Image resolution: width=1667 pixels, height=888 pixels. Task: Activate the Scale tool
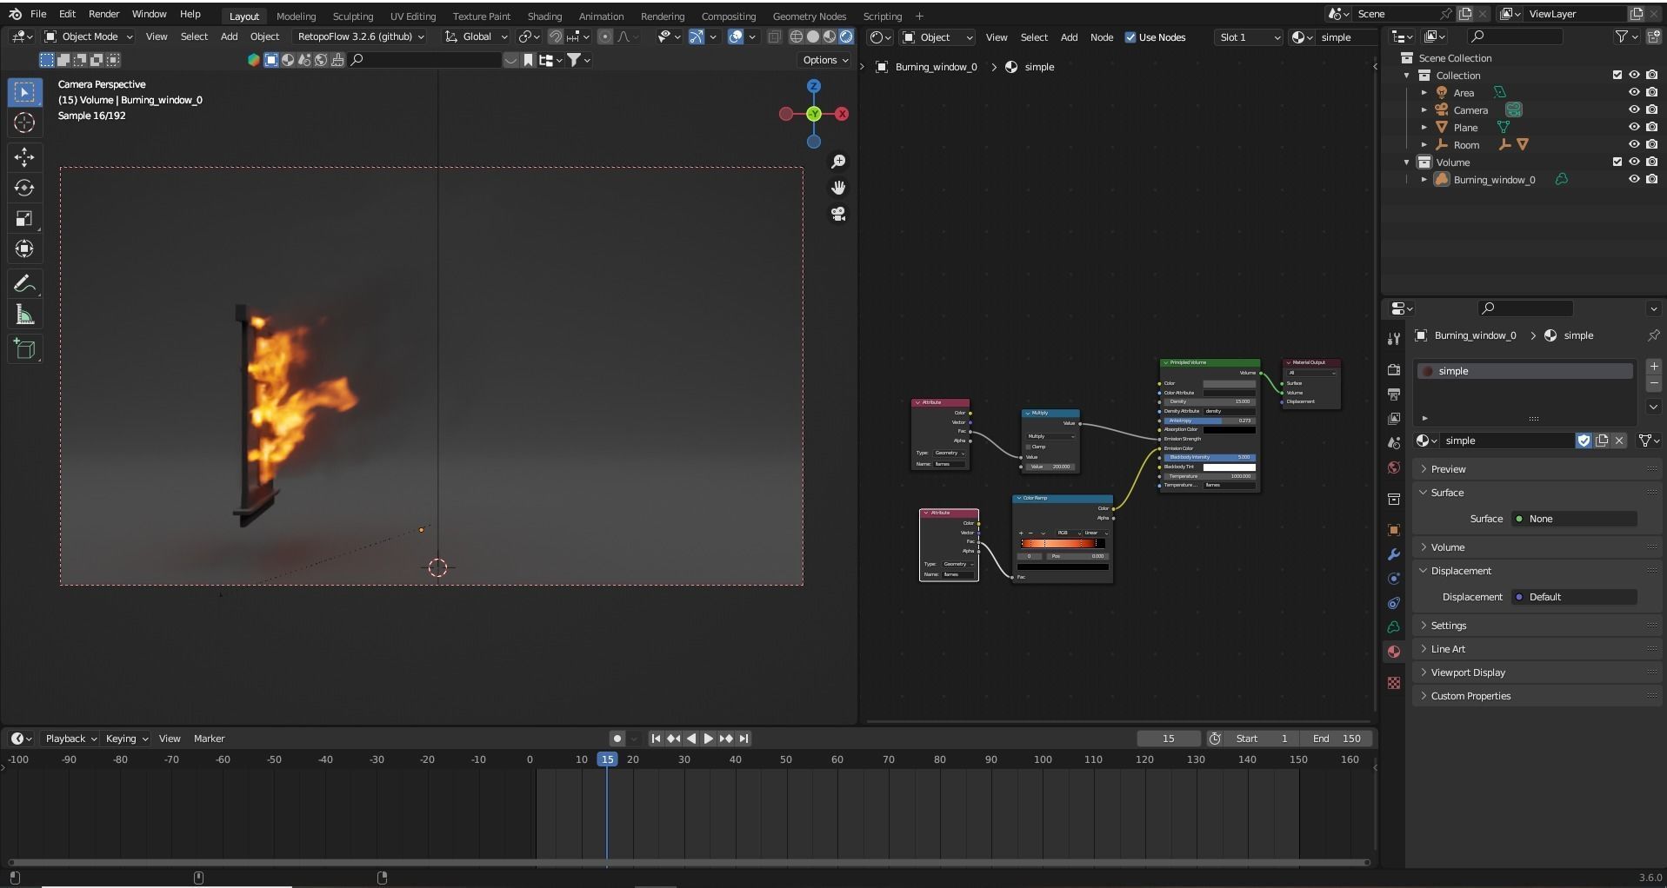click(x=24, y=218)
